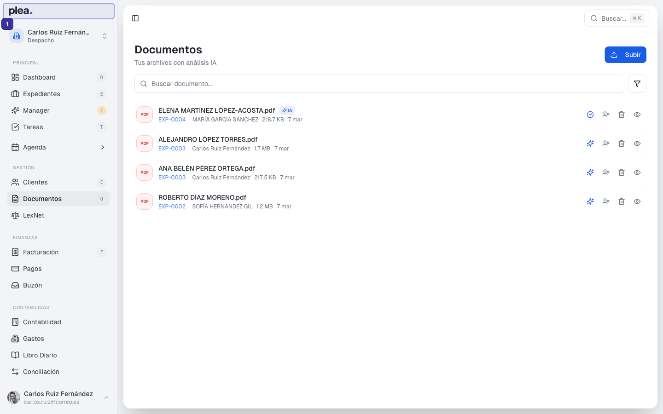Click the Buscar documento search field
663x414 pixels.
click(378, 84)
